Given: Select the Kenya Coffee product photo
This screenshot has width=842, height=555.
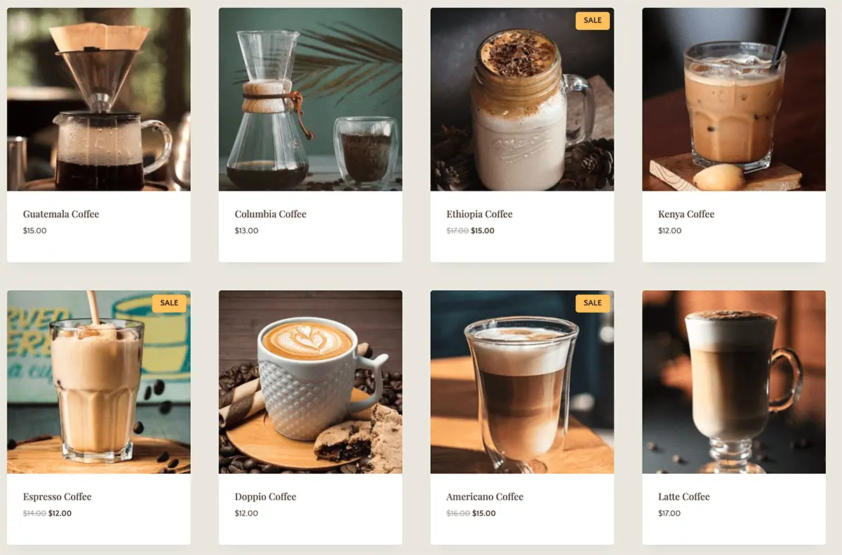Looking at the screenshot, I should pos(734,99).
